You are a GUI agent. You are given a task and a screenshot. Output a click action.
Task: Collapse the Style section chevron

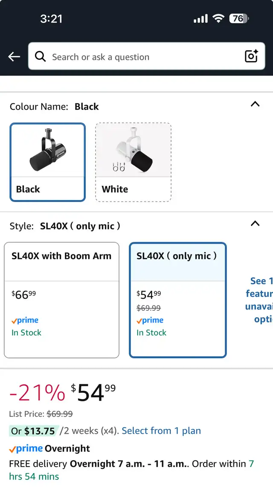pos(255,223)
